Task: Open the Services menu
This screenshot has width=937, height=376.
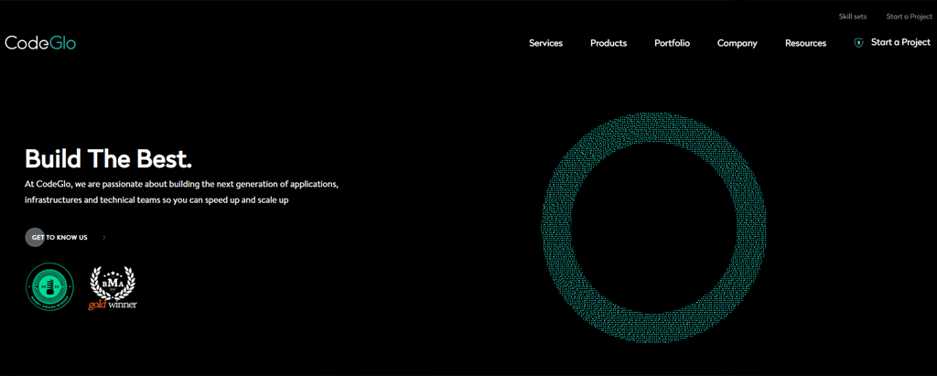Action: coord(545,43)
